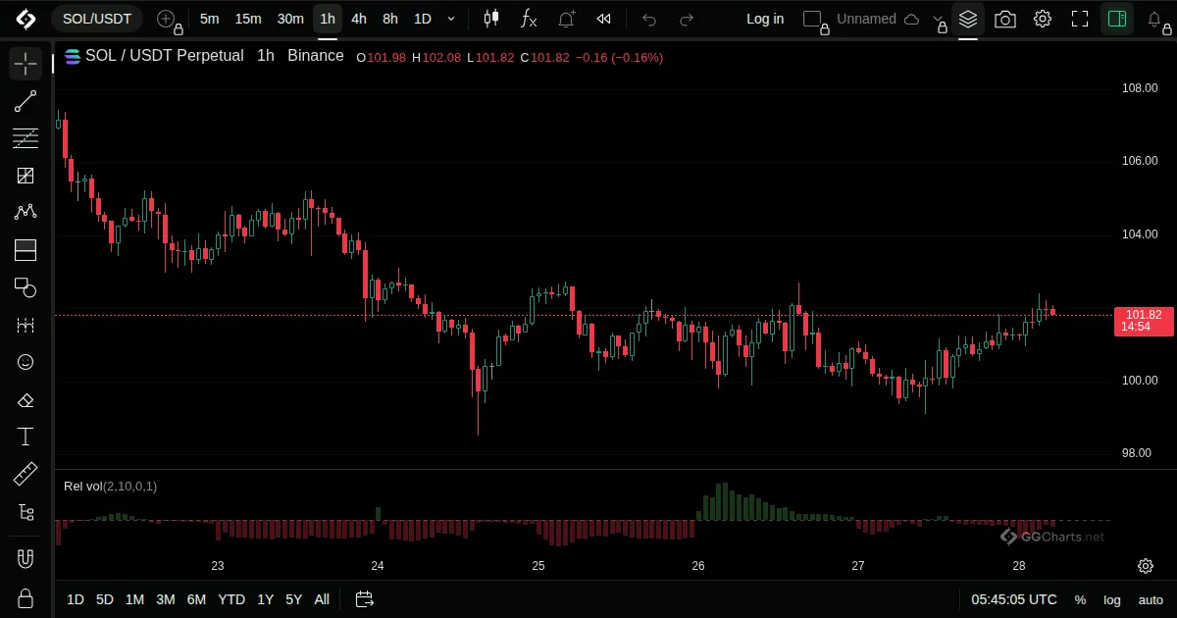Open the 05:45:05 UTC timezone menu
This screenshot has height=618, width=1177.
pos(1014,599)
